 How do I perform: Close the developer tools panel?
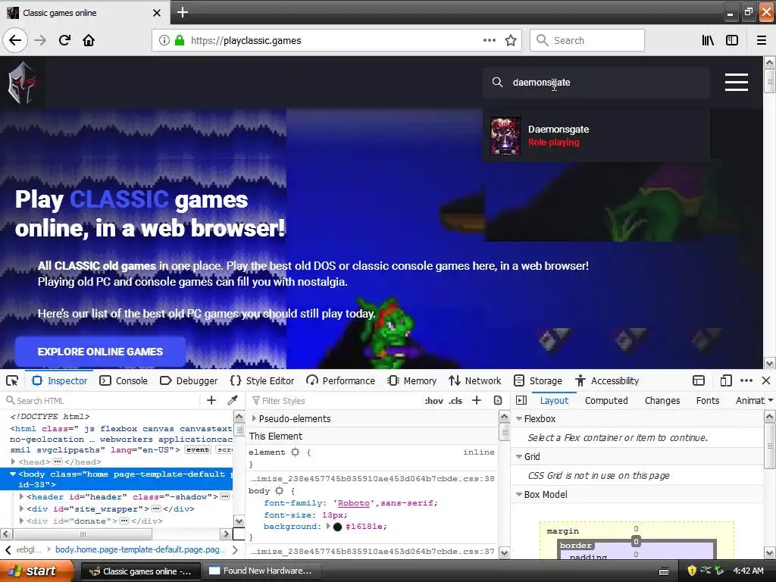coord(766,380)
